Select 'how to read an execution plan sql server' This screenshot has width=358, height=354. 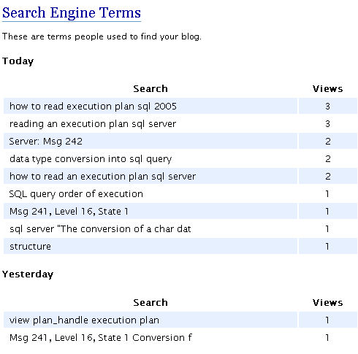pos(102,176)
